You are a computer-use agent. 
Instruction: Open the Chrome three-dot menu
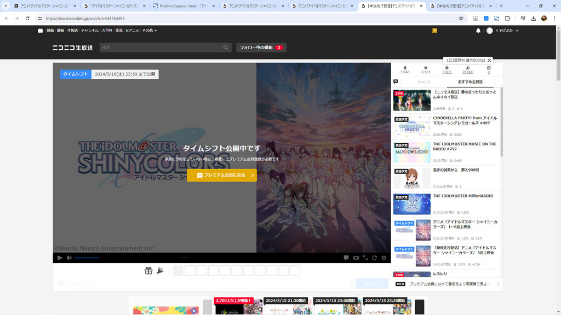point(554,18)
